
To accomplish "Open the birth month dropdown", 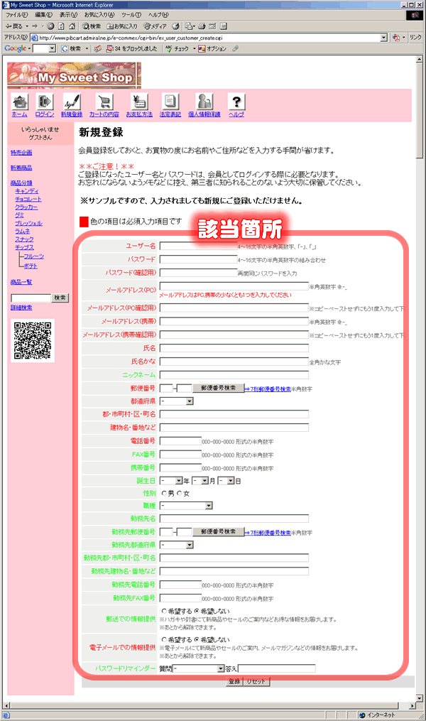I will click(200, 481).
